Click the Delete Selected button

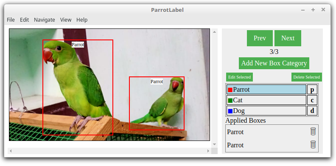coord(307,77)
